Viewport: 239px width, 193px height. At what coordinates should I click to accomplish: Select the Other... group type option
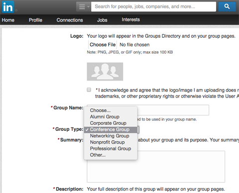click(x=111, y=155)
